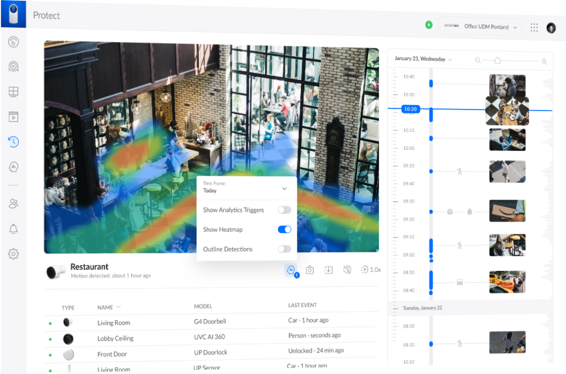Viewport: 566px width, 374px height.
Task: Disable the Show Heatmap toggle
Action: coord(284,229)
